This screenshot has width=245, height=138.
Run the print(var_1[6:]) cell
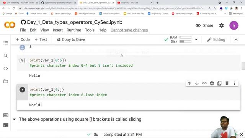(22, 90)
